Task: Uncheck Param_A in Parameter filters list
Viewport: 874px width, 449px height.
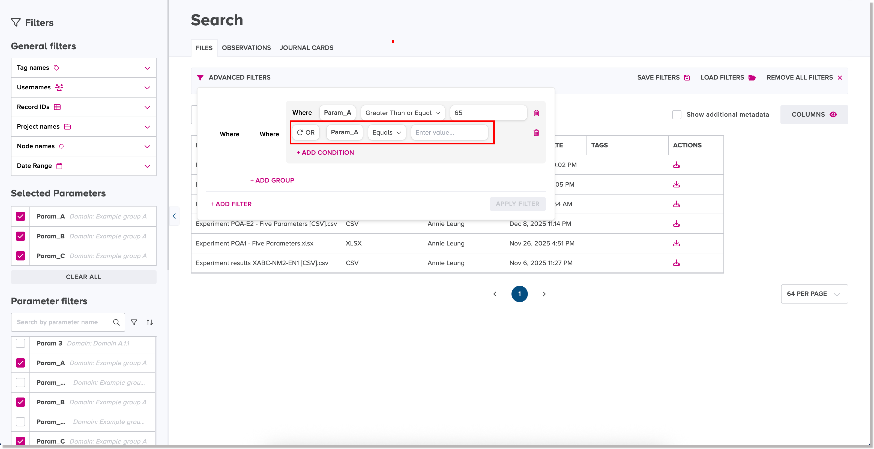Action: 20,363
